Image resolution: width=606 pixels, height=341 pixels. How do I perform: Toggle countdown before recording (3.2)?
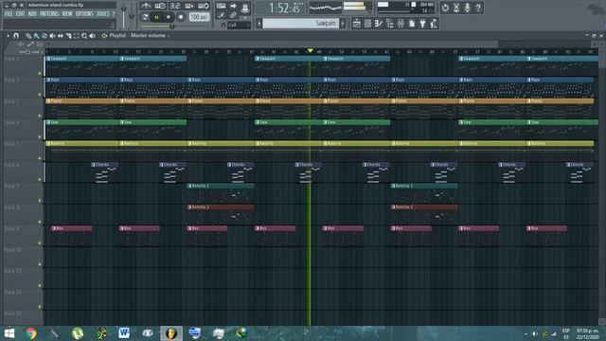coord(175,6)
